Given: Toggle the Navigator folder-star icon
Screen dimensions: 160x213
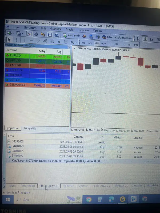Looking at the screenshot, I should (x=43, y=34).
